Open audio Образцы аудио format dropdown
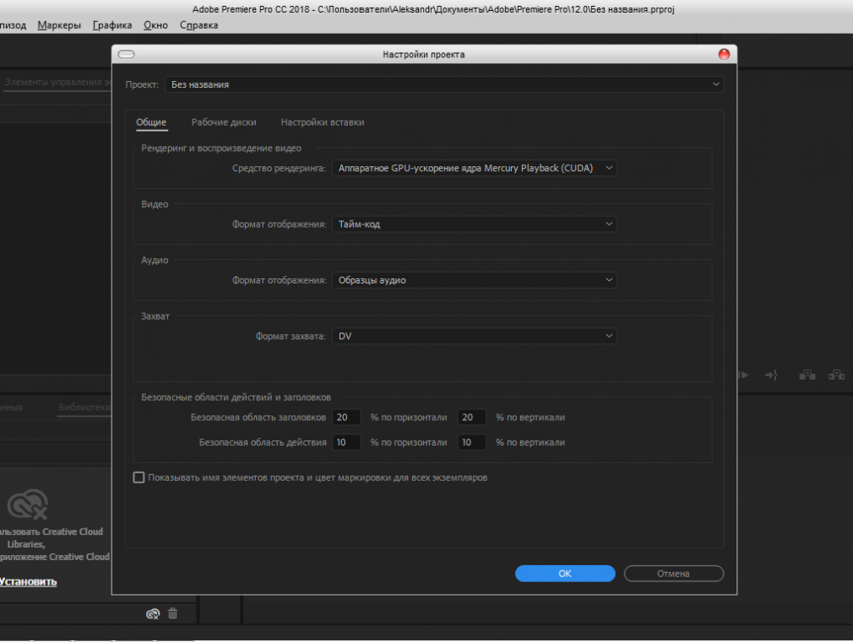Viewport: 853px width, 642px height. tap(474, 280)
